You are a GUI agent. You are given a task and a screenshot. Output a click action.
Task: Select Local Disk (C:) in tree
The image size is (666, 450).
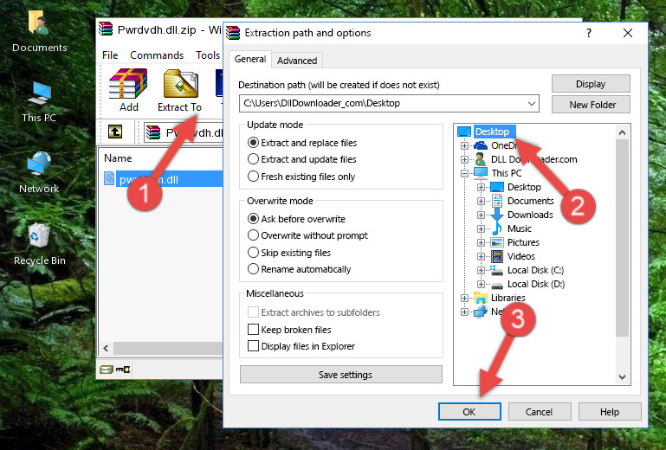(535, 270)
